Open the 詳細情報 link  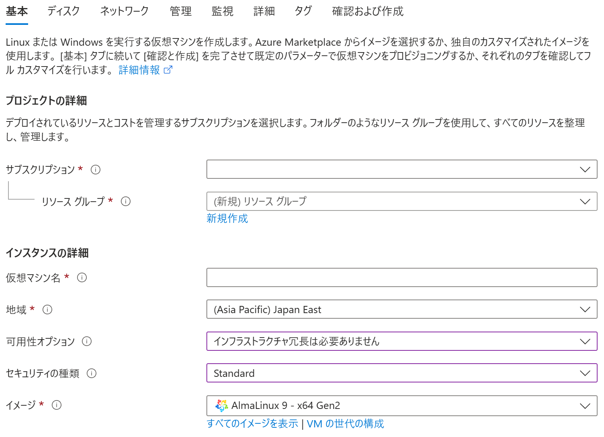coord(139,70)
